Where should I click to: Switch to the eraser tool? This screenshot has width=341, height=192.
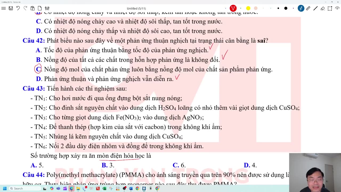[323, 8]
